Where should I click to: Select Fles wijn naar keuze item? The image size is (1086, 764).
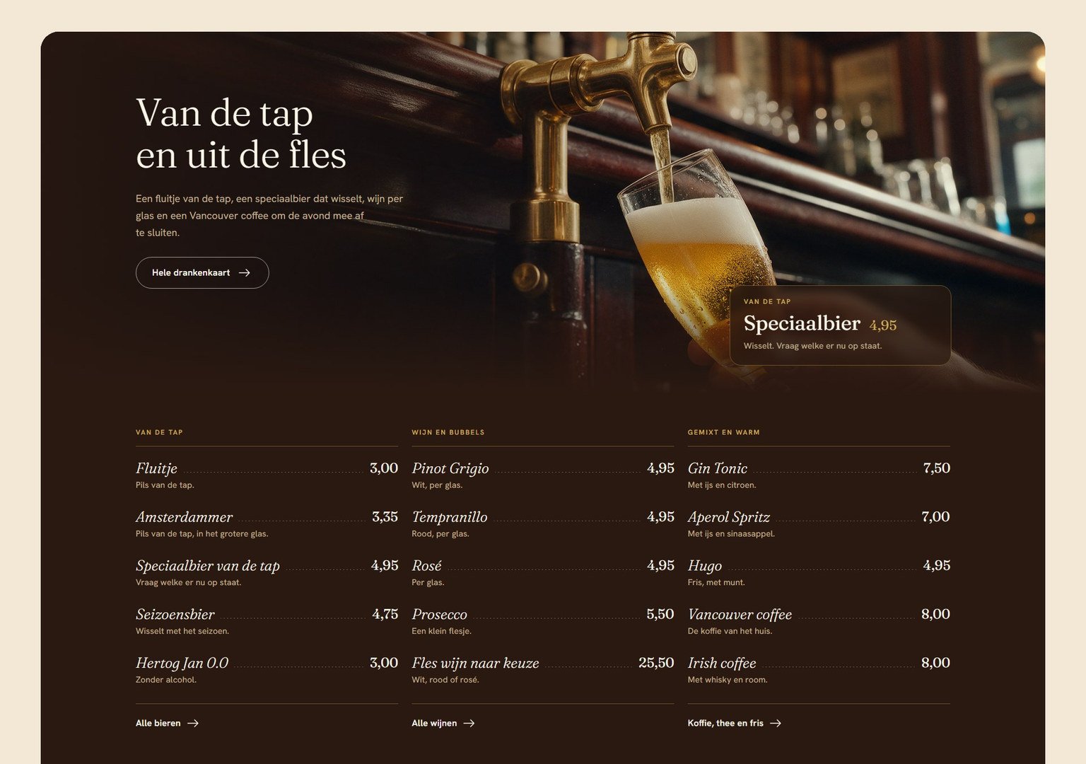[543, 671]
